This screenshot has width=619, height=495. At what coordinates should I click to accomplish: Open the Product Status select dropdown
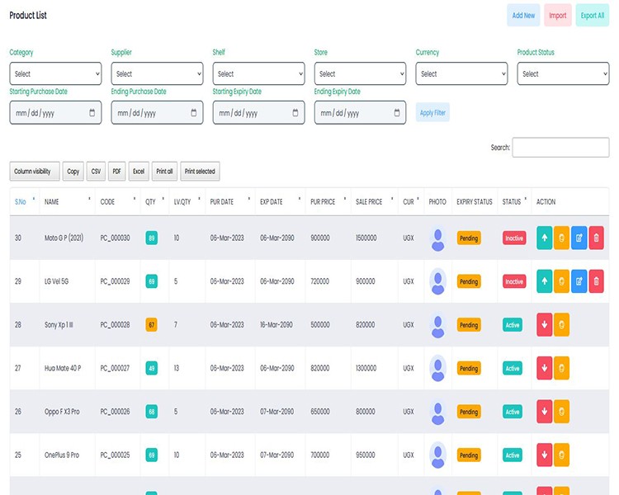563,73
